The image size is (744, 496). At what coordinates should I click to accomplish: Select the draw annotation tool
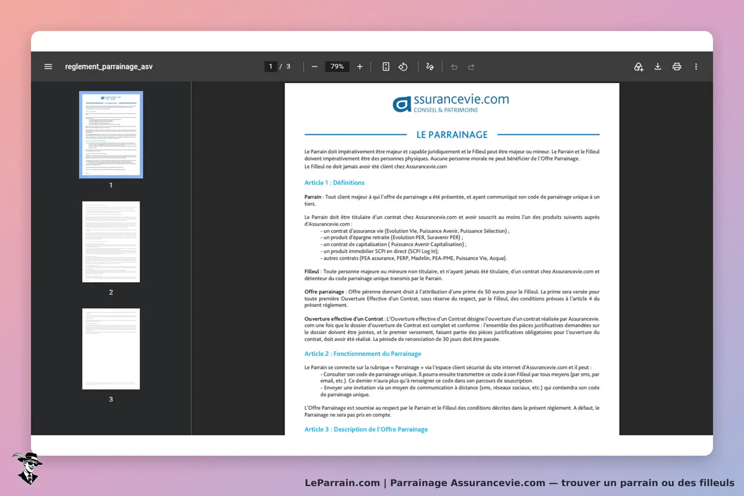click(430, 66)
